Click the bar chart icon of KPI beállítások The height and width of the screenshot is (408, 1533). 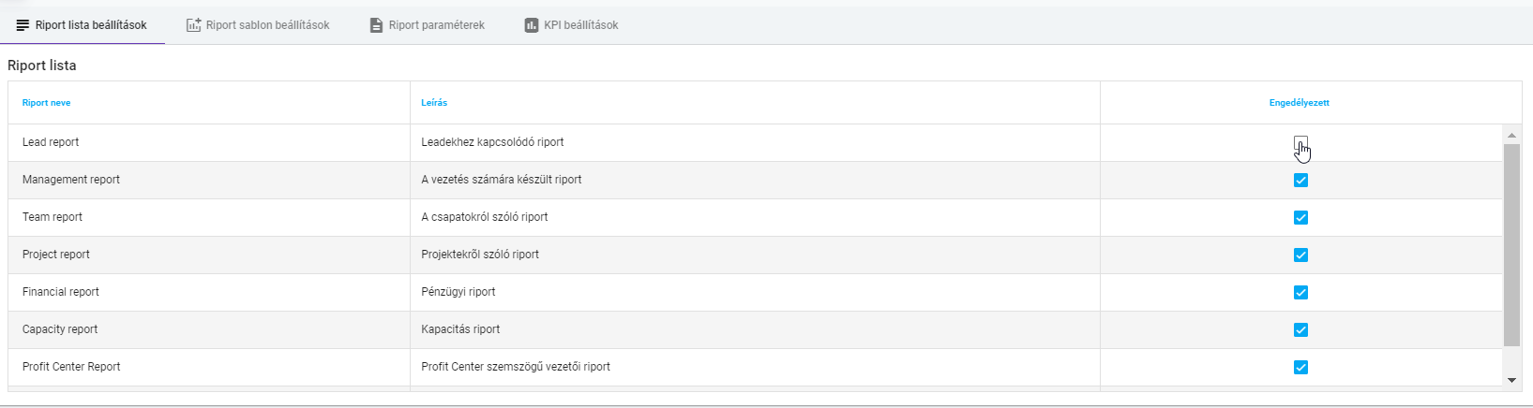point(532,25)
